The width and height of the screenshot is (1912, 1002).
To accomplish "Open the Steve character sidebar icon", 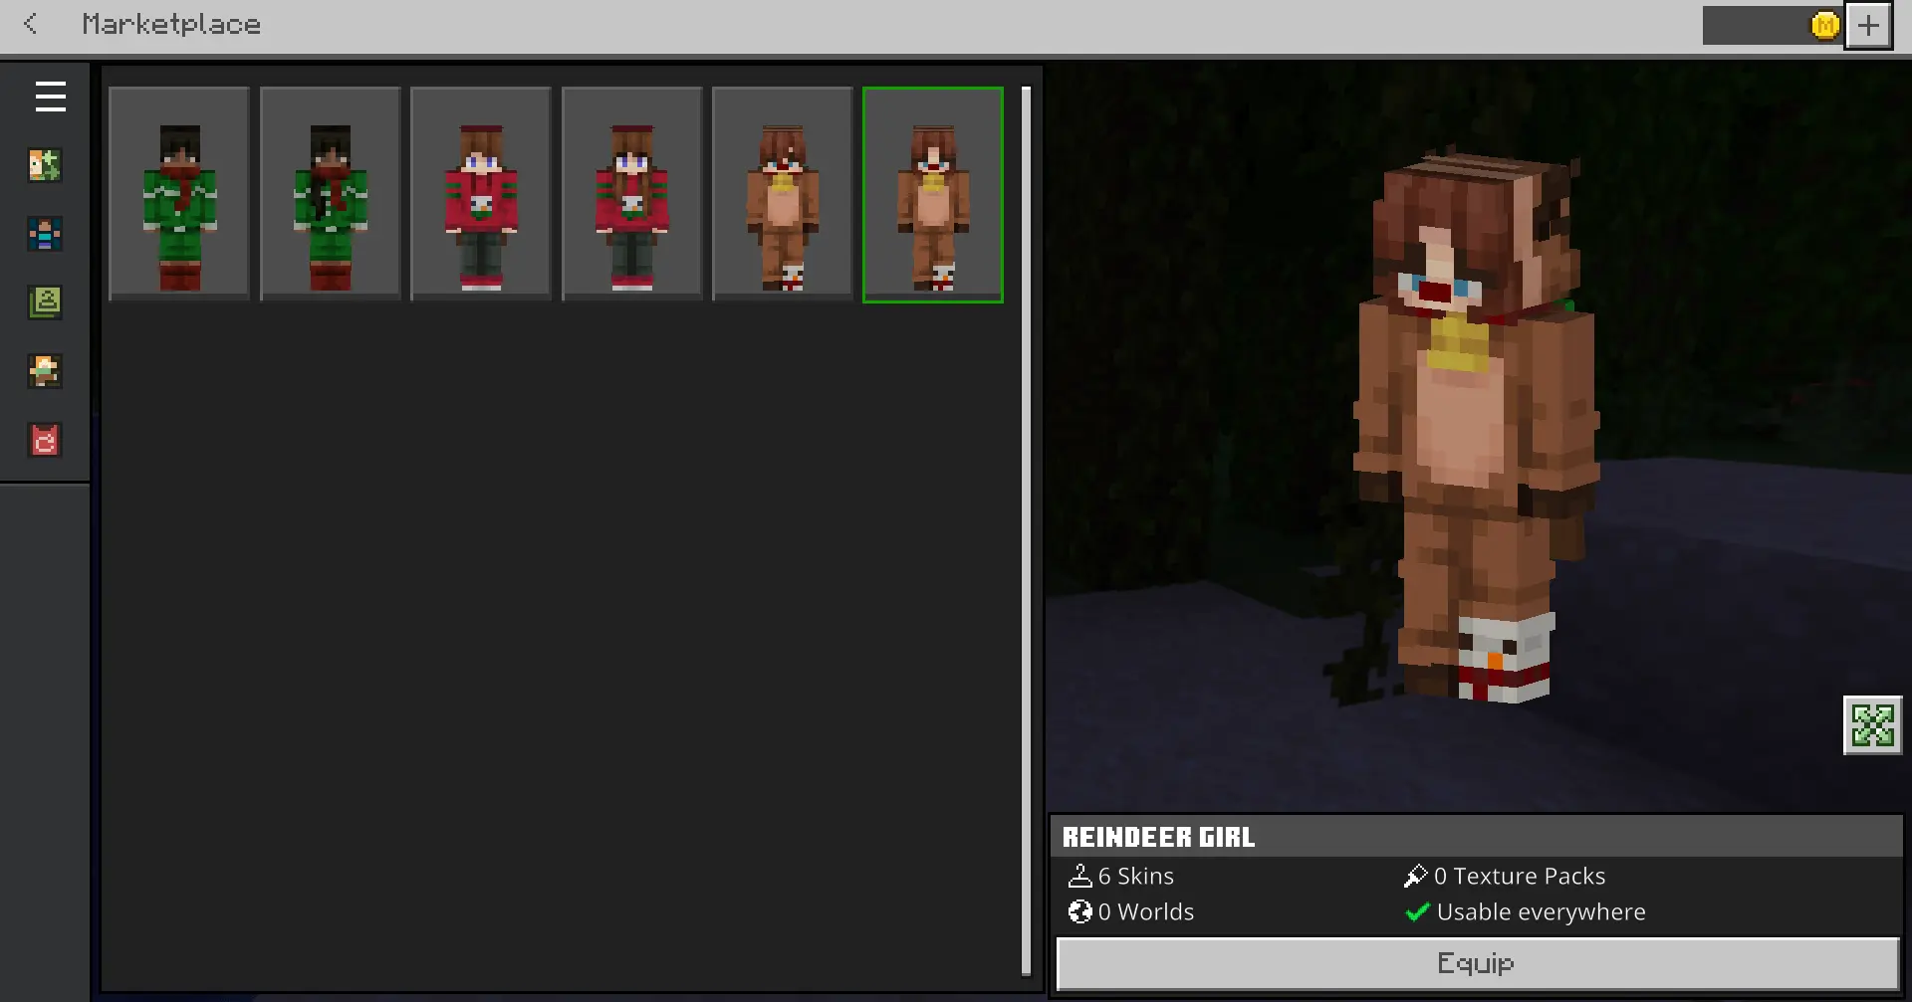I will (x=45, y=234).
